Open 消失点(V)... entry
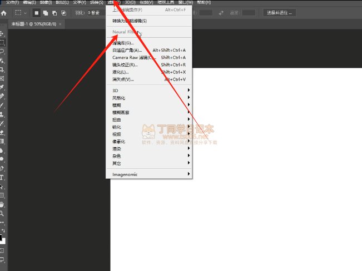The width and height of the screenshot is (362, 271). click(x=149, y=79)
